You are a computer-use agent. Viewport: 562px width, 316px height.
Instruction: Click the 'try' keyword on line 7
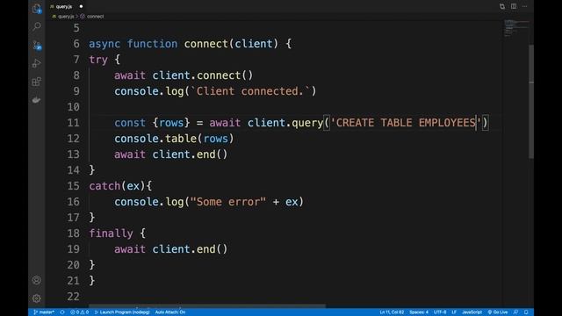point(98,60)
